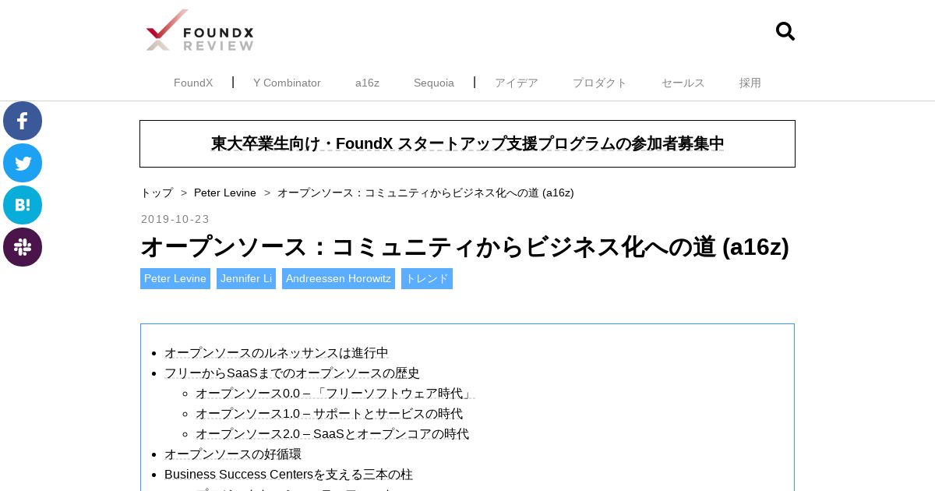
Task: Select the Jennifer Li tag
Action: coord(246,278)
